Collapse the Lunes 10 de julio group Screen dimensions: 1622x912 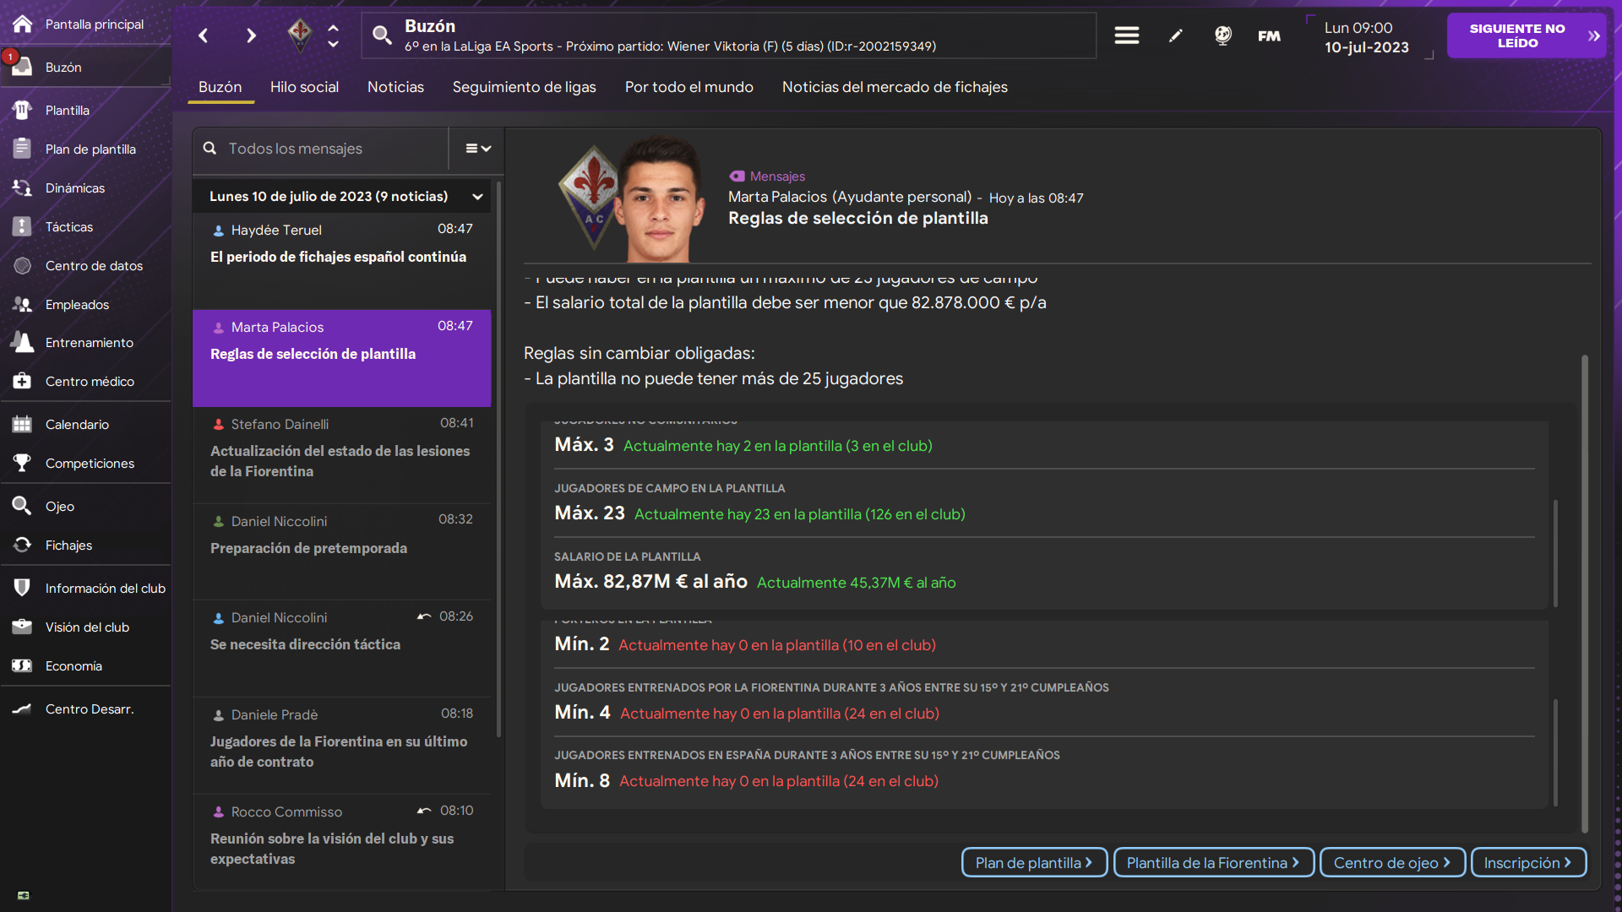tap(477, 197)
